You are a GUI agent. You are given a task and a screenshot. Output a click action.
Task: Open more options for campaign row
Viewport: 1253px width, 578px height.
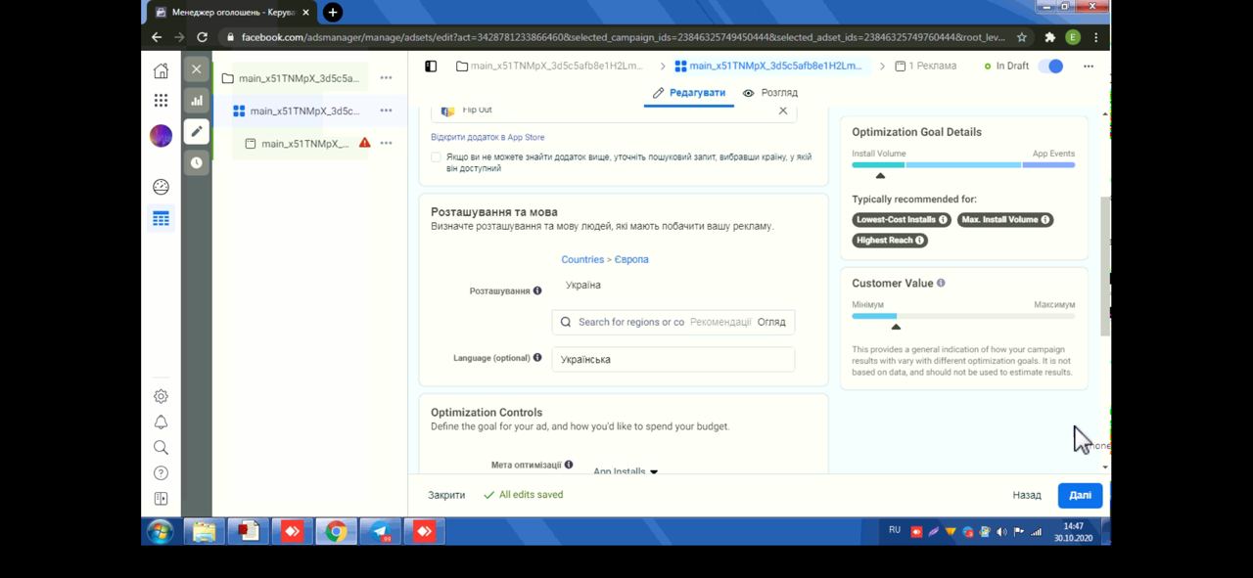point(386,77)
